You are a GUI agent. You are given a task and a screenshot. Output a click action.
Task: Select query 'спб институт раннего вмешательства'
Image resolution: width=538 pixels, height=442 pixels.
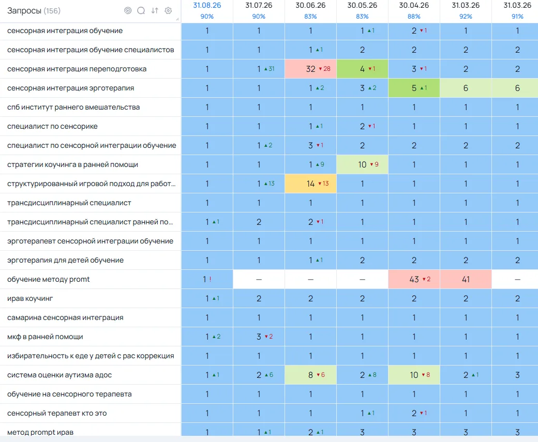[x=73, y=108]
